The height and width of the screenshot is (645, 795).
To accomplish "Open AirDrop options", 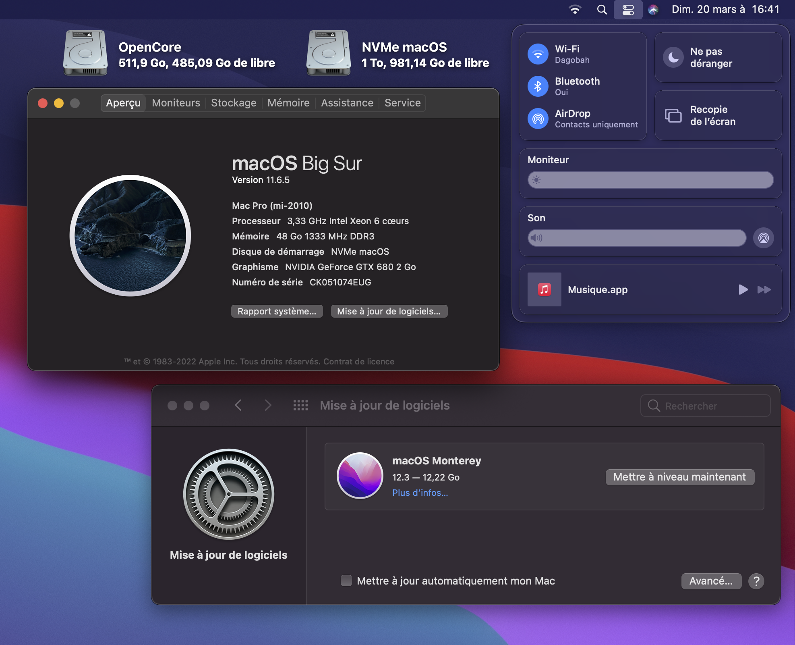I will click(x=538, y=119).
